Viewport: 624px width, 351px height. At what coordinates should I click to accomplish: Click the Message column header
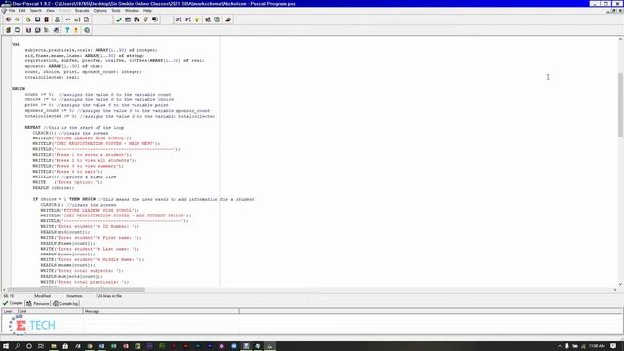[161, 311]
